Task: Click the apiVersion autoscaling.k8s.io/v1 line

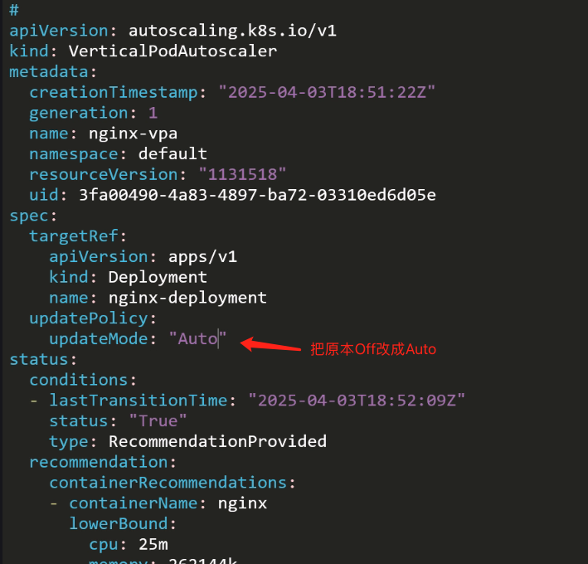Action: pos(173,31)
